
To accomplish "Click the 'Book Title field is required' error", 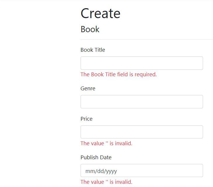I will [x=118, y=75].
